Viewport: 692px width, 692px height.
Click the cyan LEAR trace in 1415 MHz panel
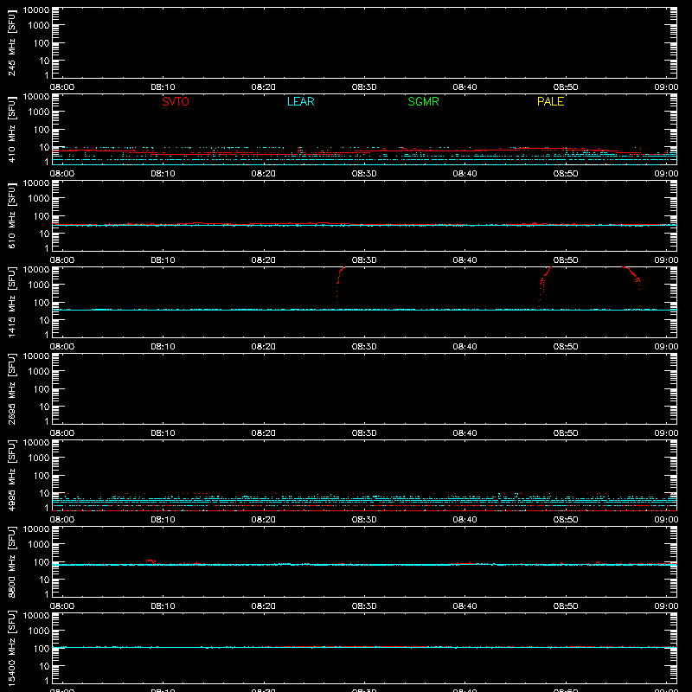click(364, 310)
